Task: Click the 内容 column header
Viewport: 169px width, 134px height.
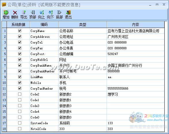Action: pyautogui.click(x=136, y=24)
